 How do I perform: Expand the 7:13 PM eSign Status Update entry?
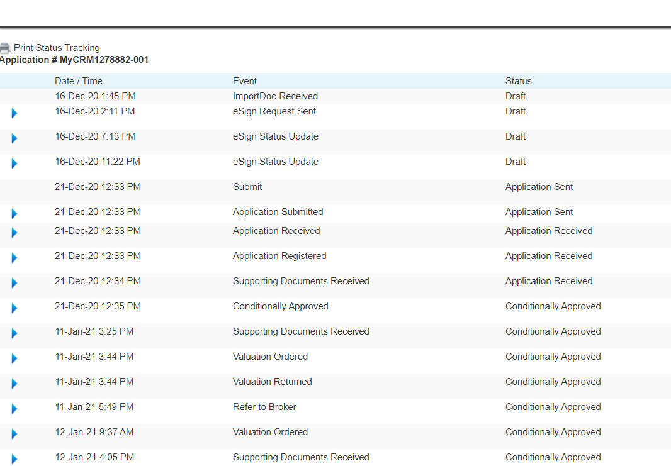coord(13,138)
